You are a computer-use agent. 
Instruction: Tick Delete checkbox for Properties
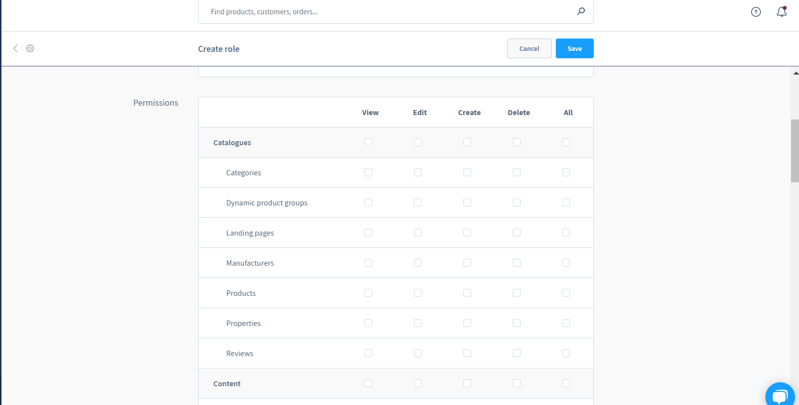coord(517,323)
